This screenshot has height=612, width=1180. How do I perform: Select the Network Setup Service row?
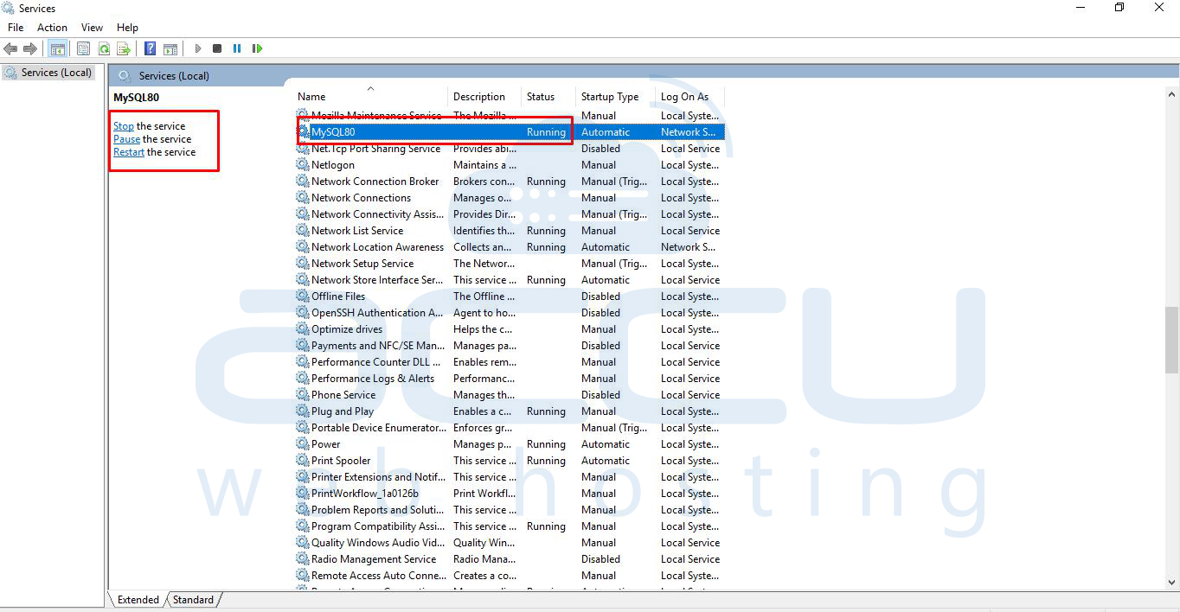tap(510, 264)
